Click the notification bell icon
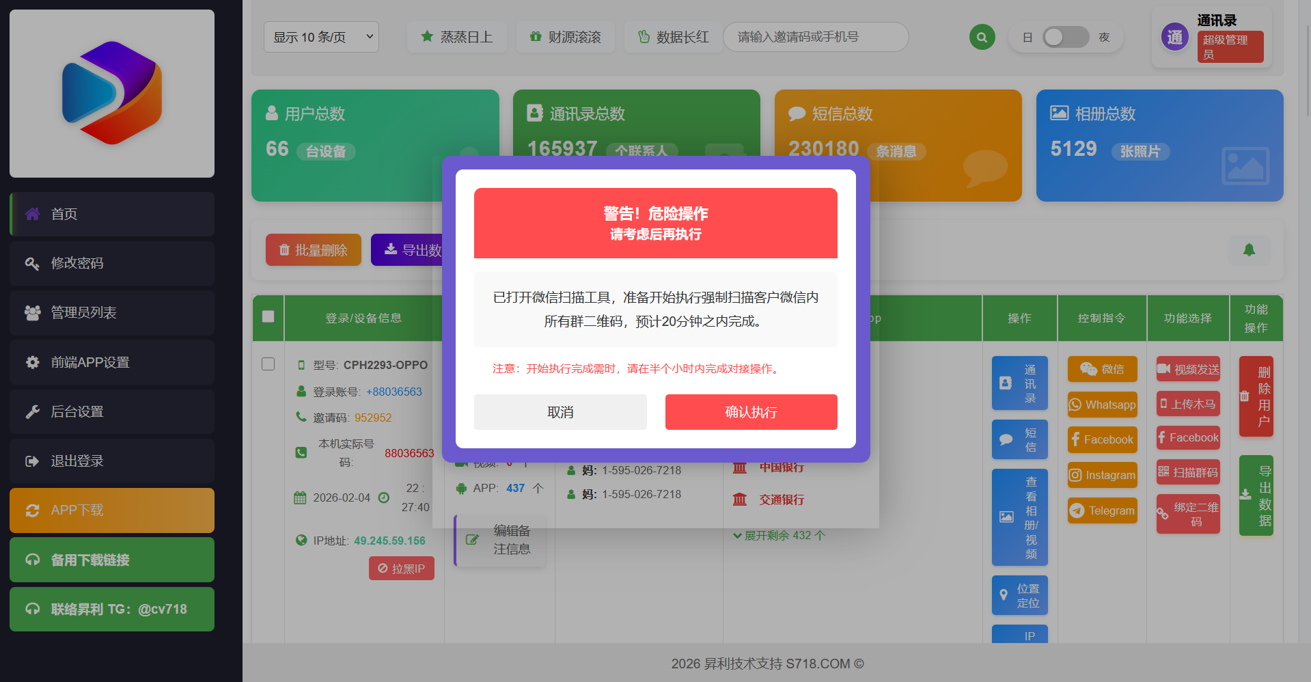Screen dimensions: 1311x682 coord(1249,250)
